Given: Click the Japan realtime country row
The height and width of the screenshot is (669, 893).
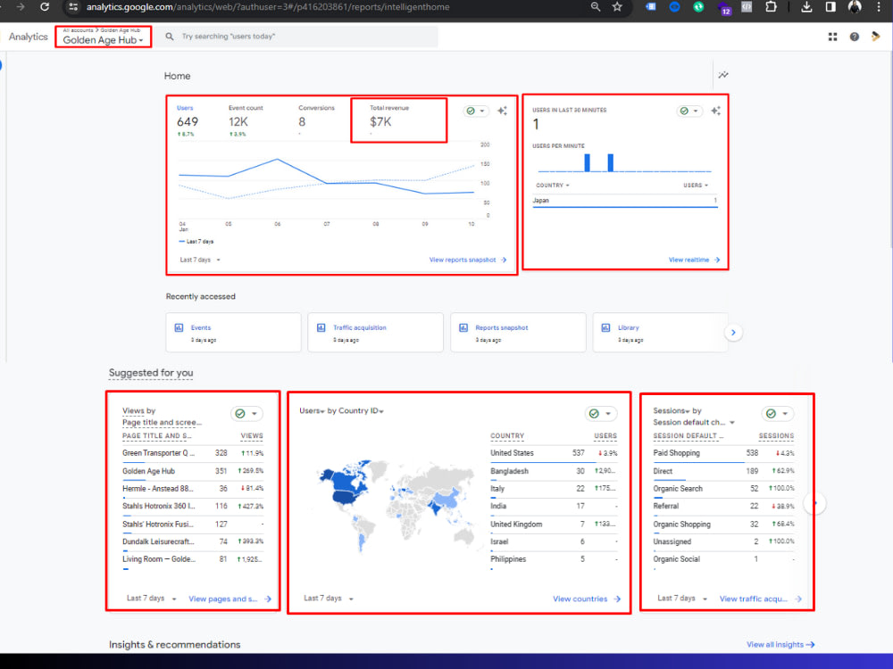Looking at the screenshot, I should (x=625, y=201).
